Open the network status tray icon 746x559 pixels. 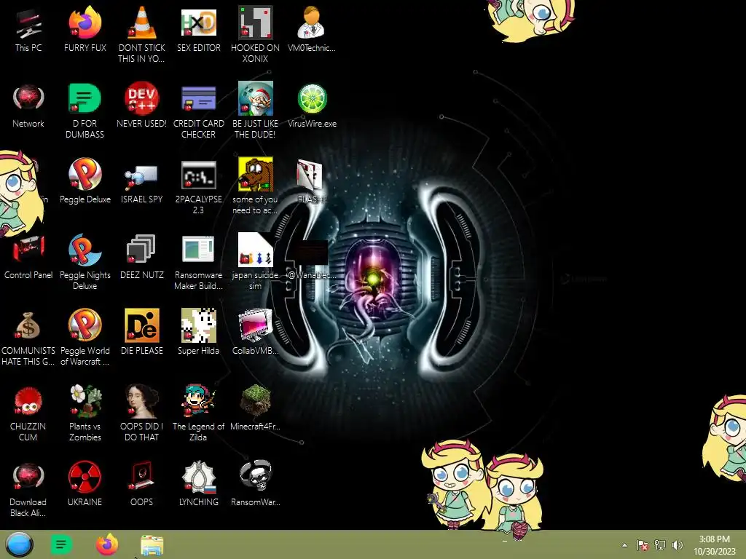click(x=660, y=545)
